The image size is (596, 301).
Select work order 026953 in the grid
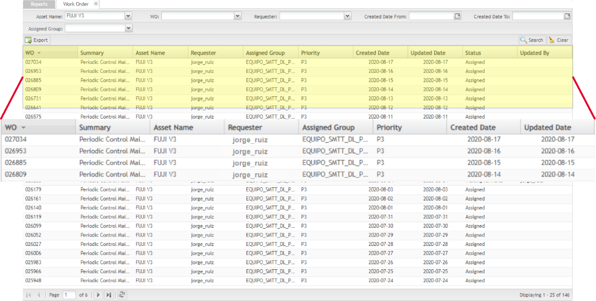(298, 71)
